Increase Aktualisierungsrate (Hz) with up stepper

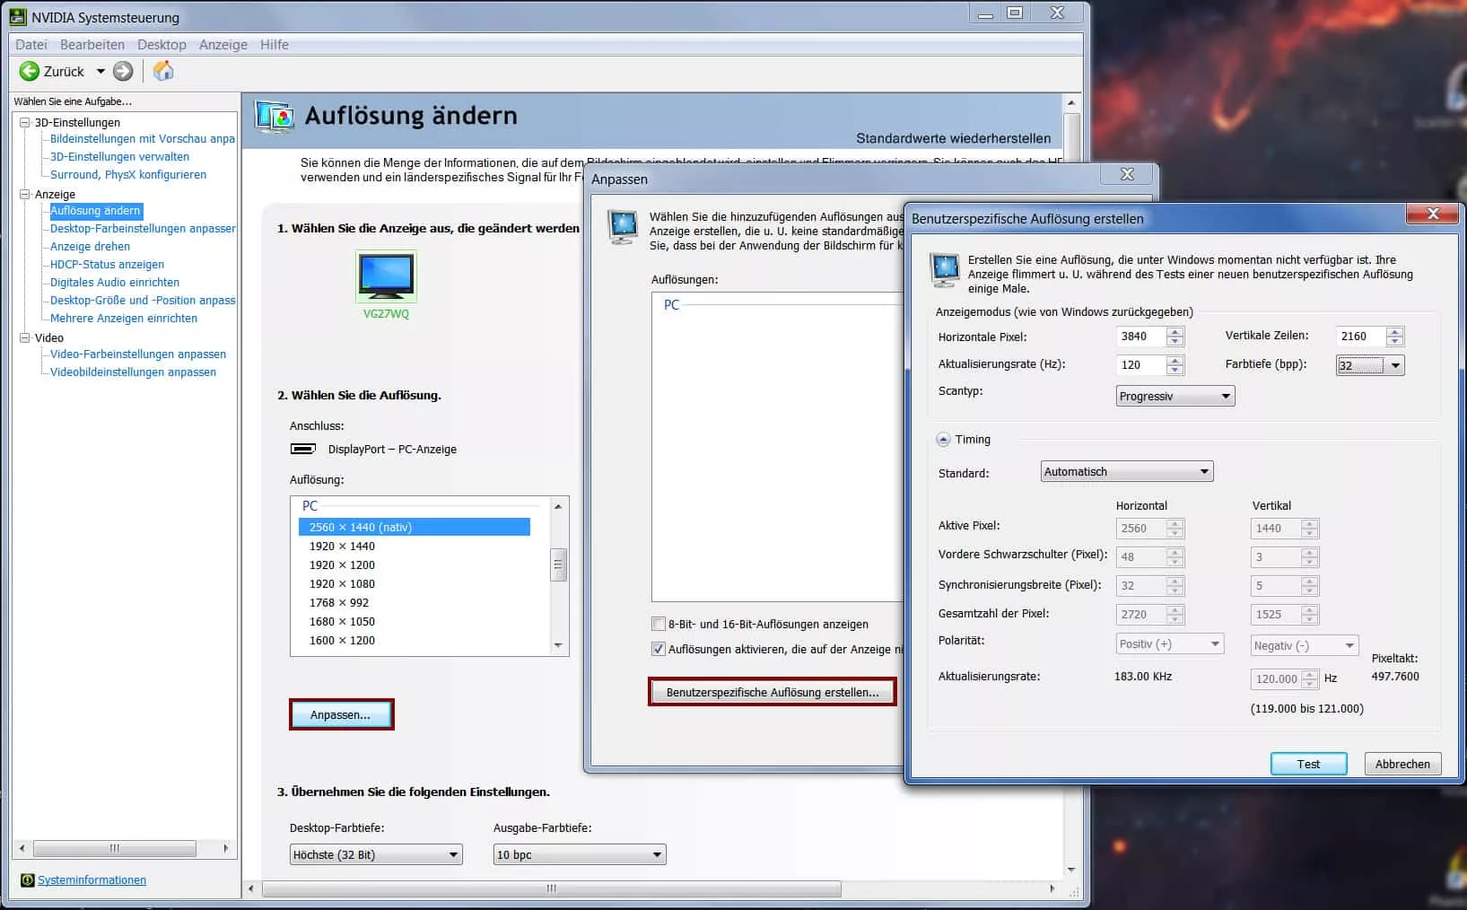coord(1175,361)
